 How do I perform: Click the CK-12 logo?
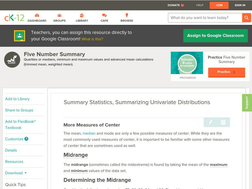(x=14, y=18)
